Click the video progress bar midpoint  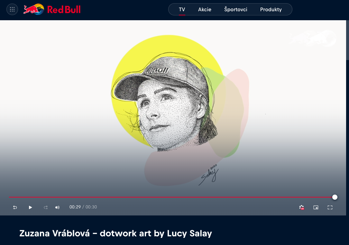[x=172, y=197]
